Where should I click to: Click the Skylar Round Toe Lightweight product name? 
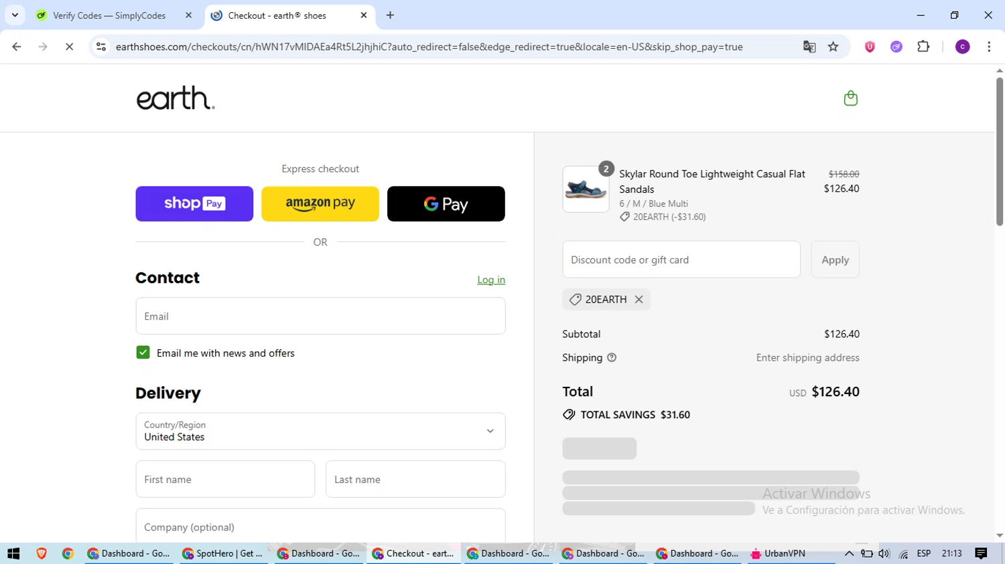coord(712,181)
